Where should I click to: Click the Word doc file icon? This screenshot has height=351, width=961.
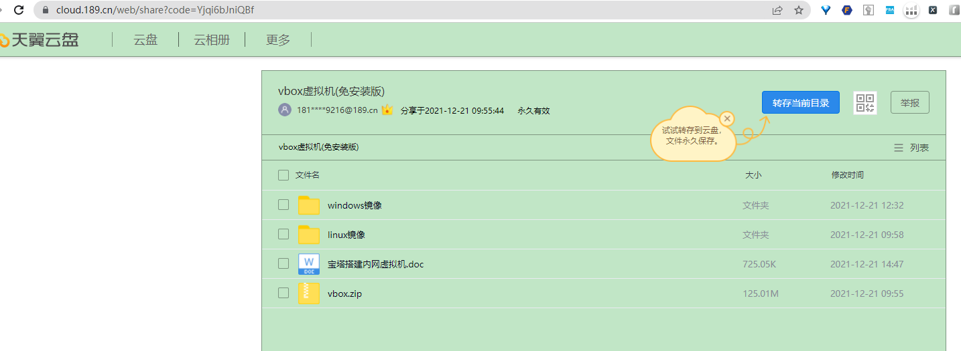pos(309,264)
